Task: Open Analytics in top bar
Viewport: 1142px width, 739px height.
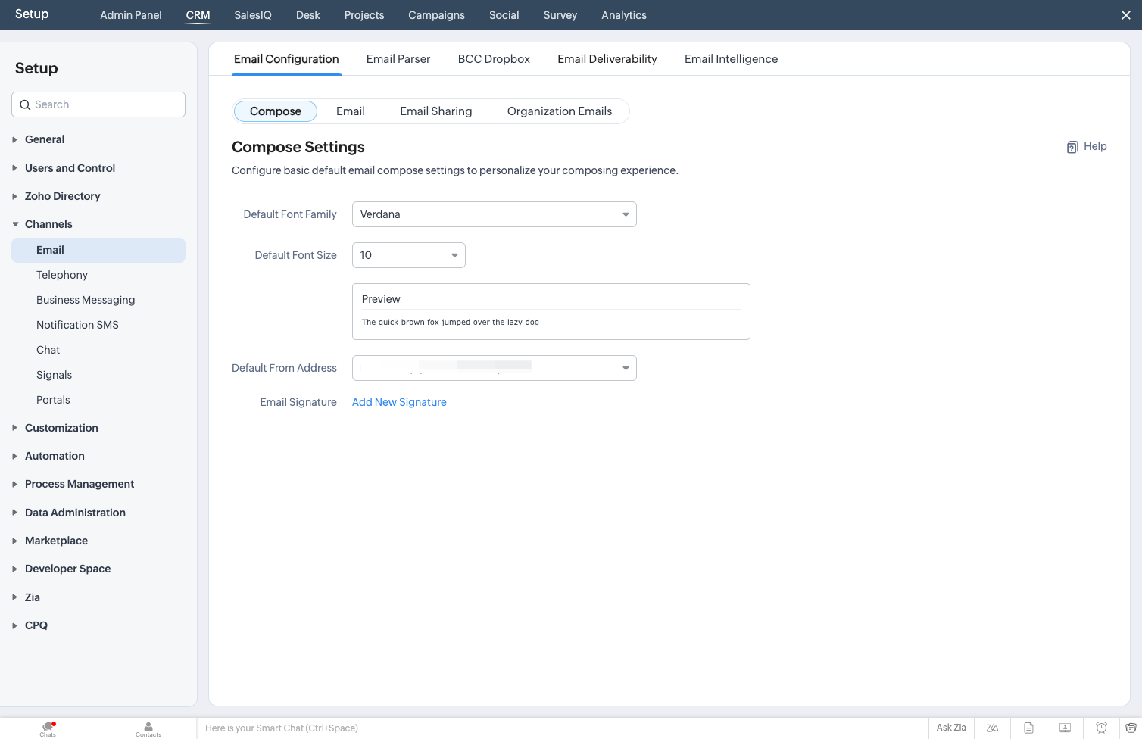Action: [x=624, y=15]
